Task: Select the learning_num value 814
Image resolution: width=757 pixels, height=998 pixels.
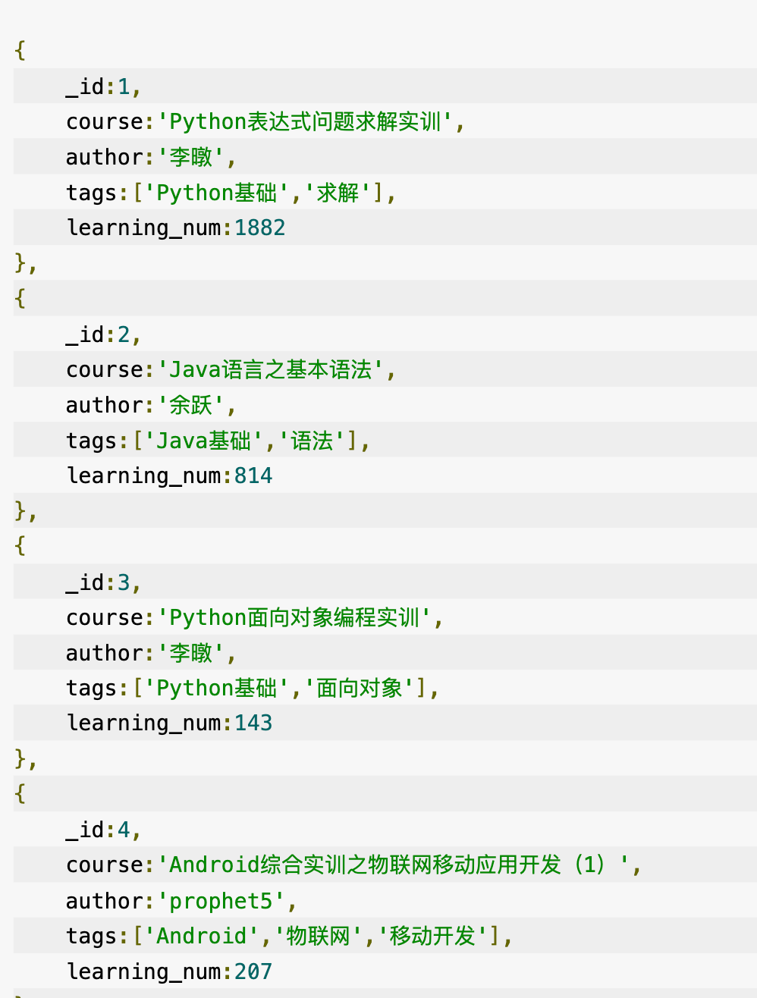Action: click(x=253, y=475)
